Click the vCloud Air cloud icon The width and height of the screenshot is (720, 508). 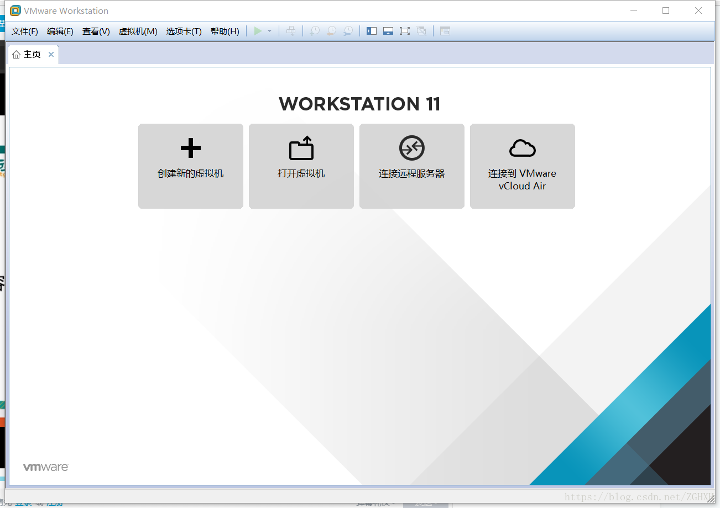tap(523, 148)
